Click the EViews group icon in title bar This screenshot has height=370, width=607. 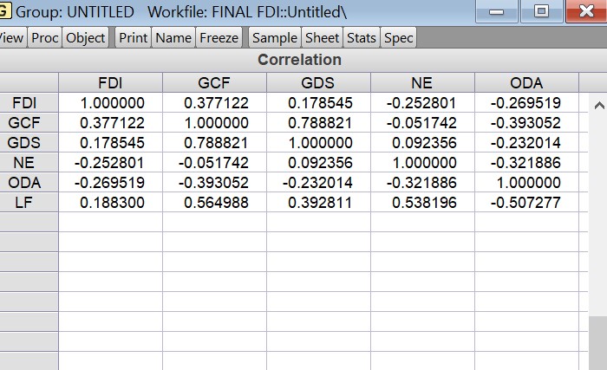click(4, 11)
